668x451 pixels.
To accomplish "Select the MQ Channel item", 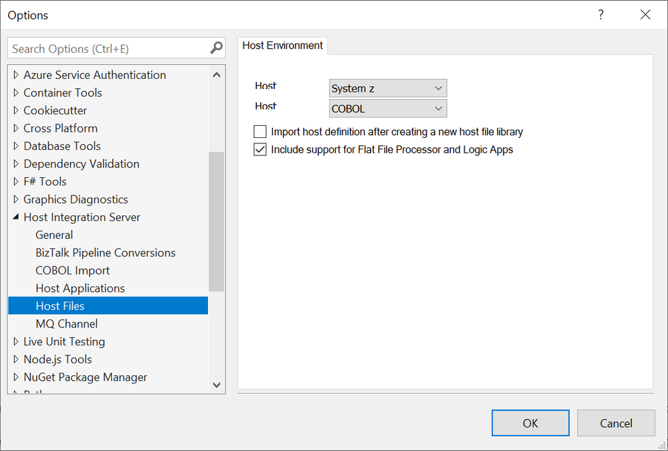I will [x=66, y=324].
